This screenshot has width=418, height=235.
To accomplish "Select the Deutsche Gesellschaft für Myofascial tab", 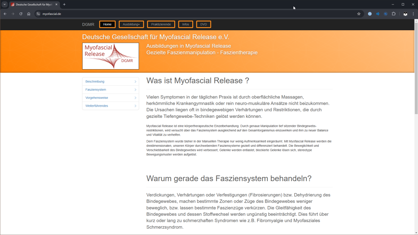I will pyautogui.click(x=34, y=5).
